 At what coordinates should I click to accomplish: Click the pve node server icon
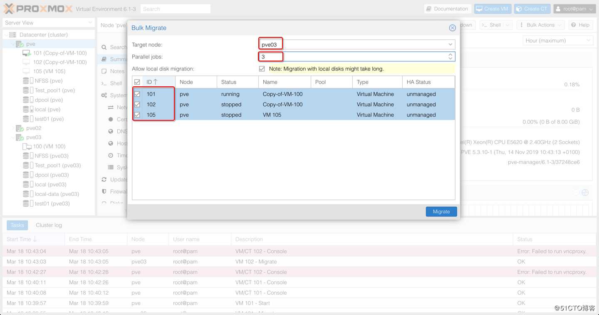20,44
